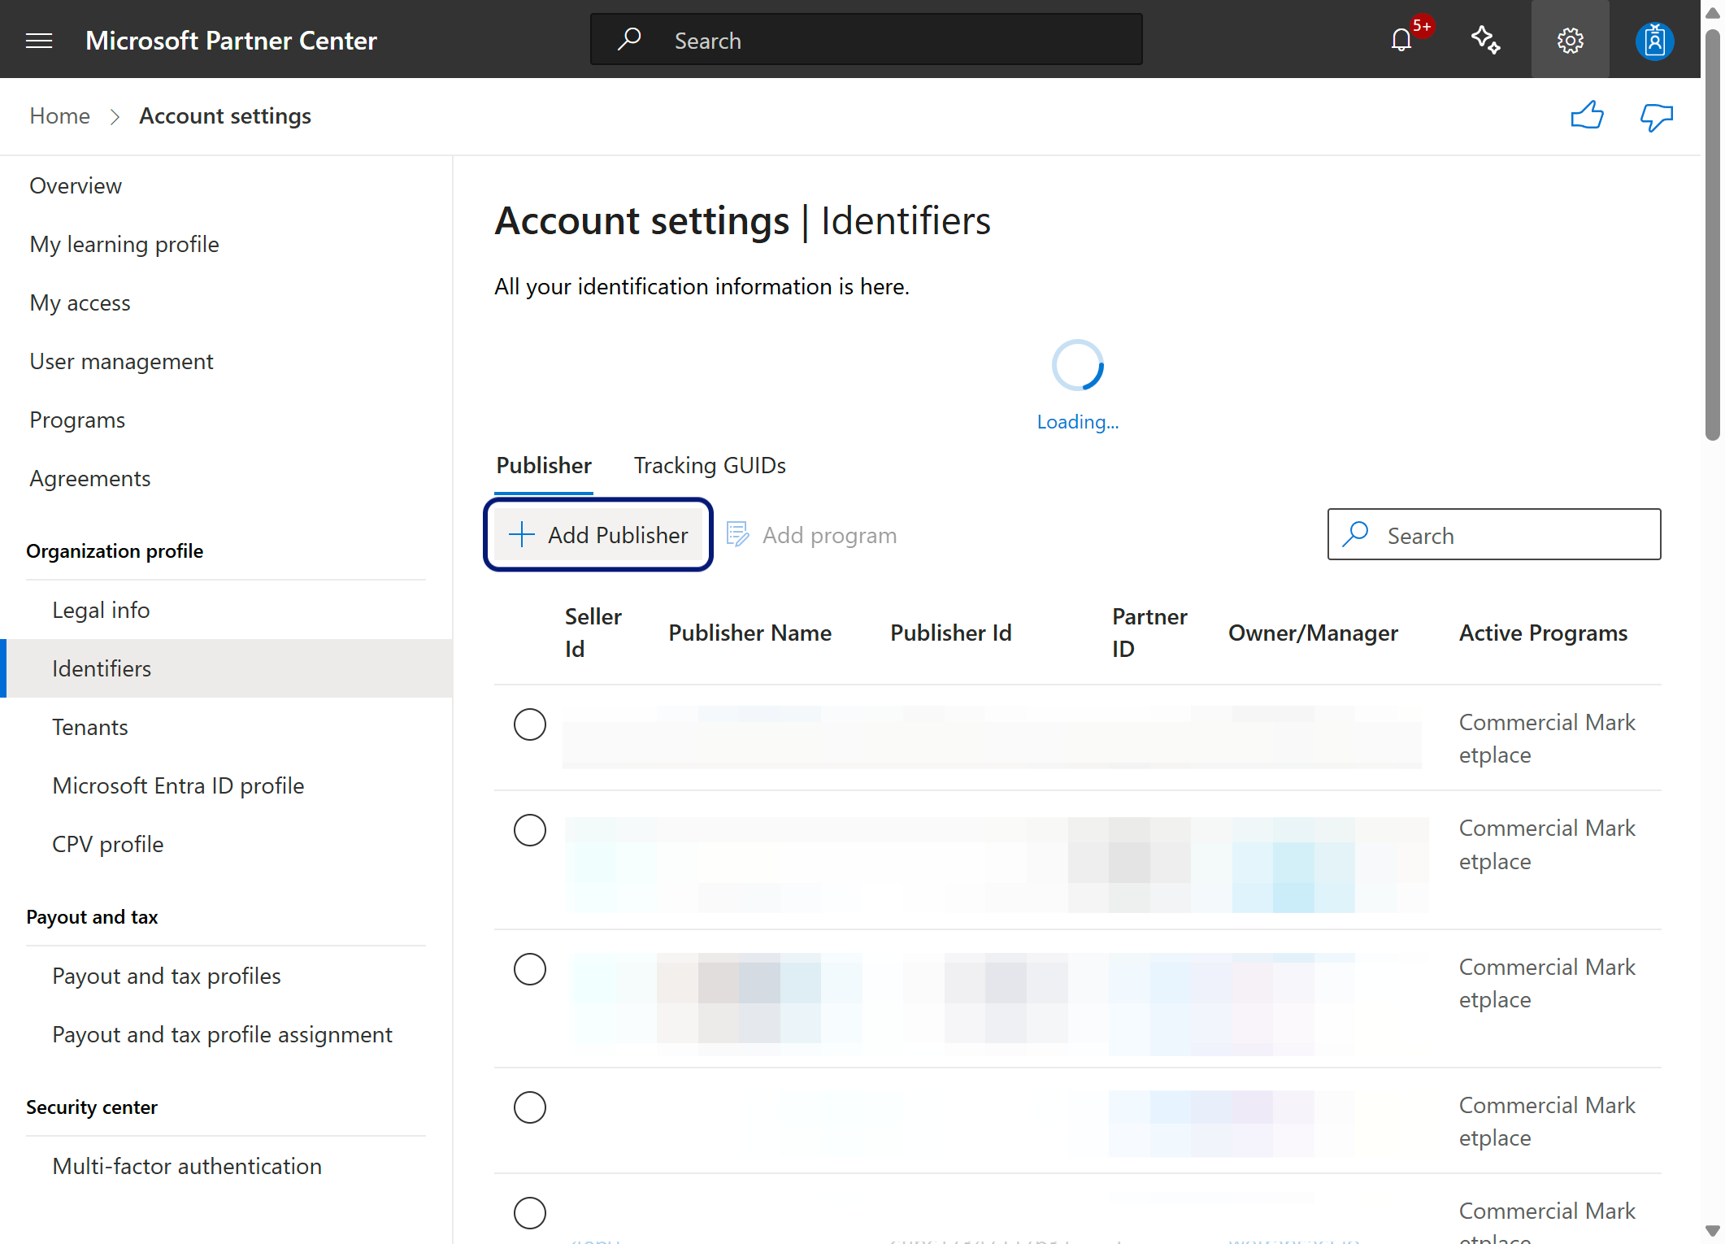Viewport: 1725px width, 1244px height.
Task: Open Microsoft Entra ID profile
Action: point(178,786)
